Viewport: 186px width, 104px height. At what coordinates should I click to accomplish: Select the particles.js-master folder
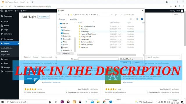click(87, 44)
